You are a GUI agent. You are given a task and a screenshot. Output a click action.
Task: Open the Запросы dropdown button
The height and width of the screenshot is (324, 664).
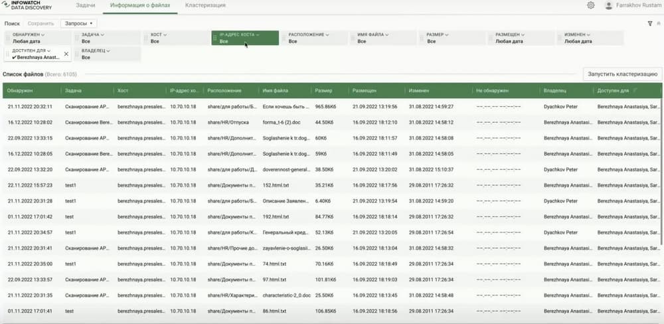point(78,24)
